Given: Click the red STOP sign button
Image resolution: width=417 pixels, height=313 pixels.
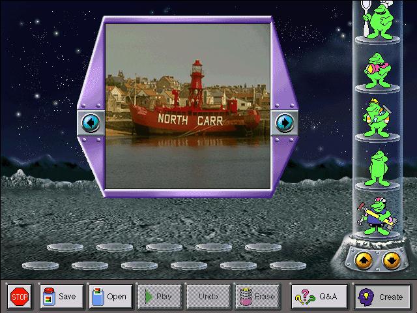Looking at the screenshot, I should click(x=20, y=297).
